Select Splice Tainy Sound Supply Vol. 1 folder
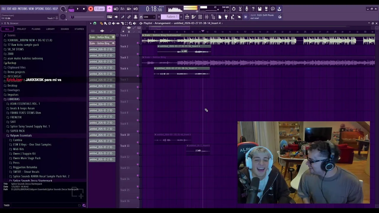Viewport: 379px width, 213px height. pos(30,126)
